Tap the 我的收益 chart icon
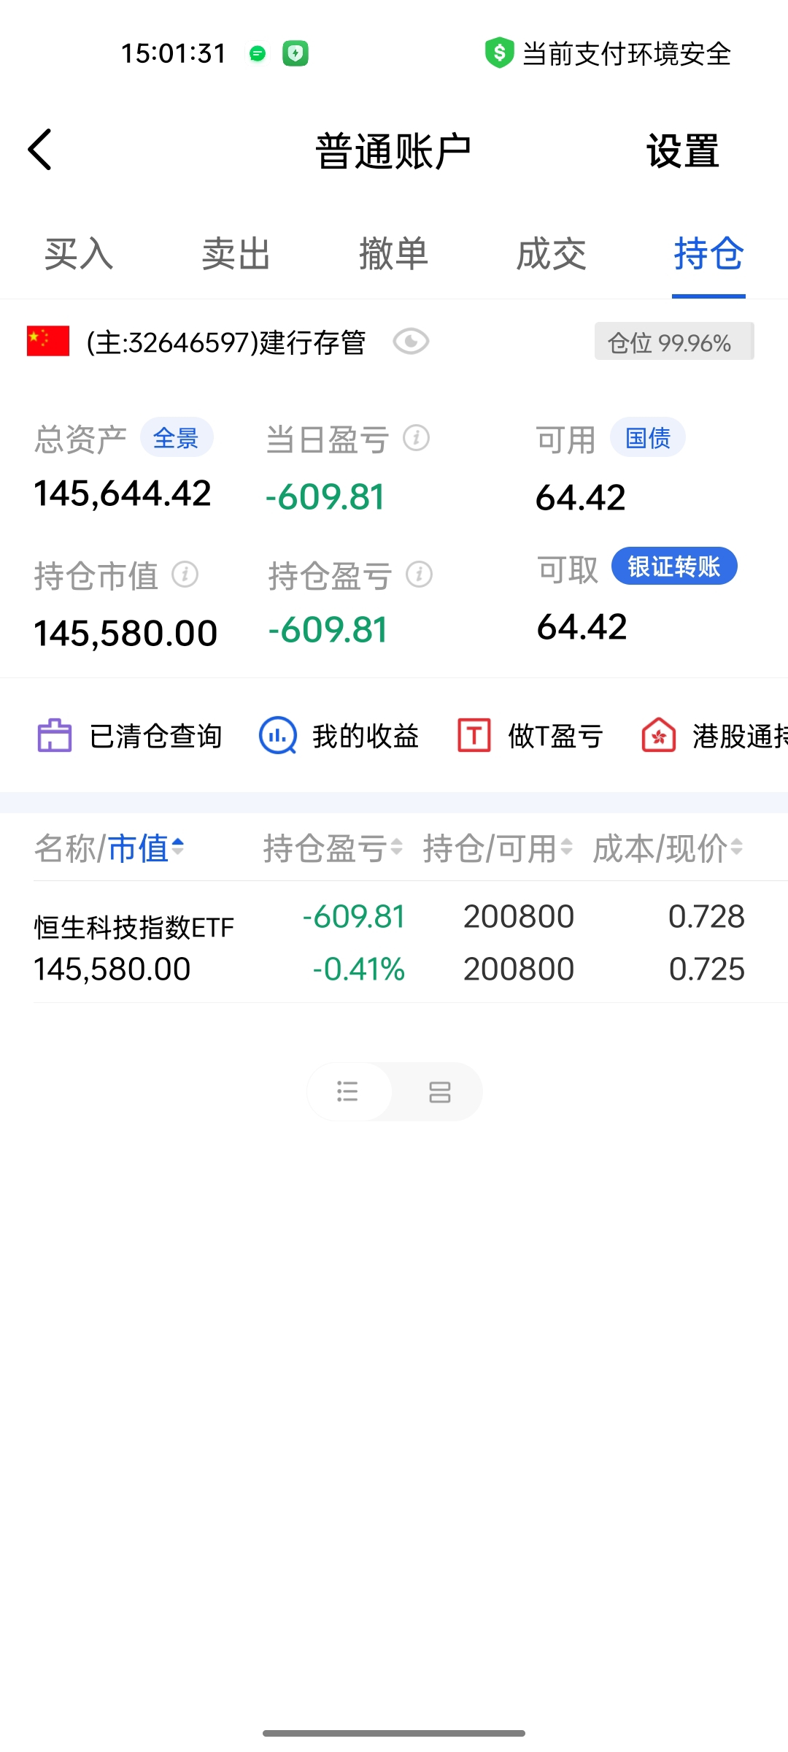 [278, 736]
